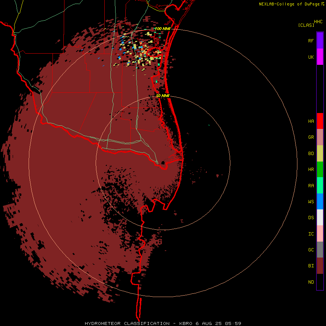Click the NEXLAB-College of DuPage text
326x326 pixels.
[289, 4]
